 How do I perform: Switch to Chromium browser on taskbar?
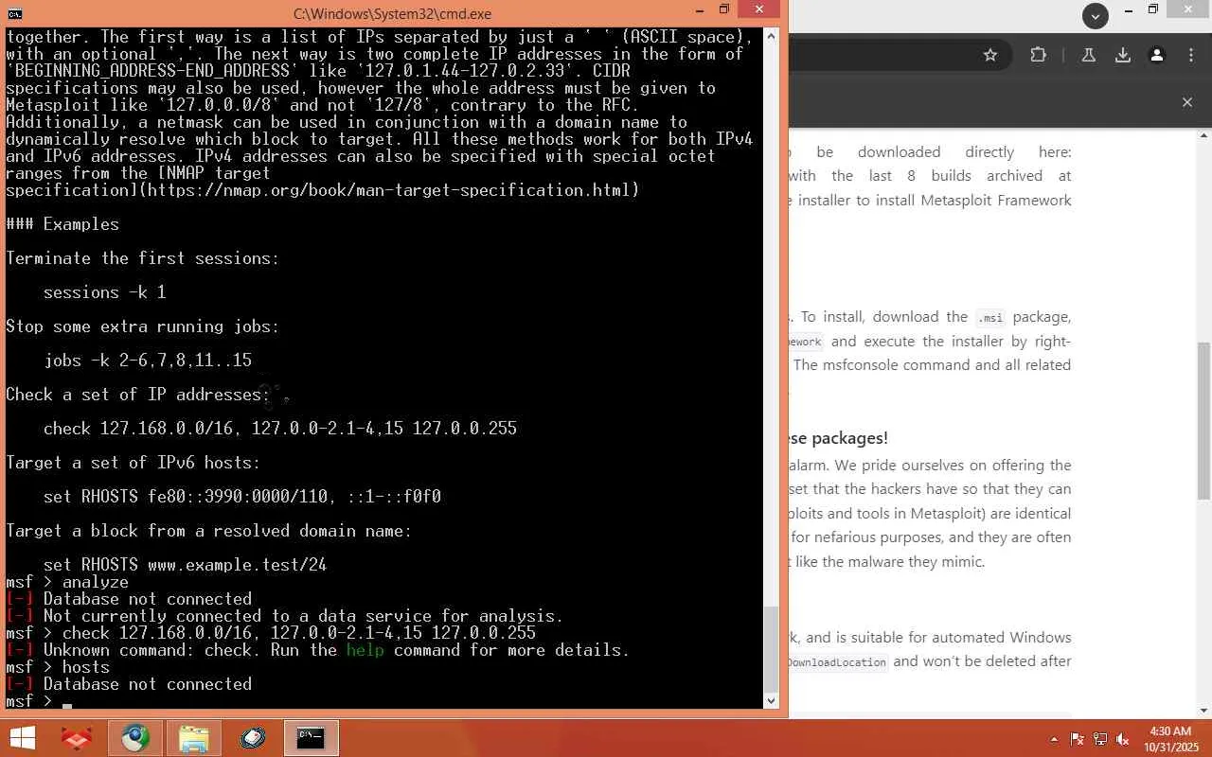(135, 738)
